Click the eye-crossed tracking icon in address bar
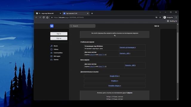 tap(156, 18)
